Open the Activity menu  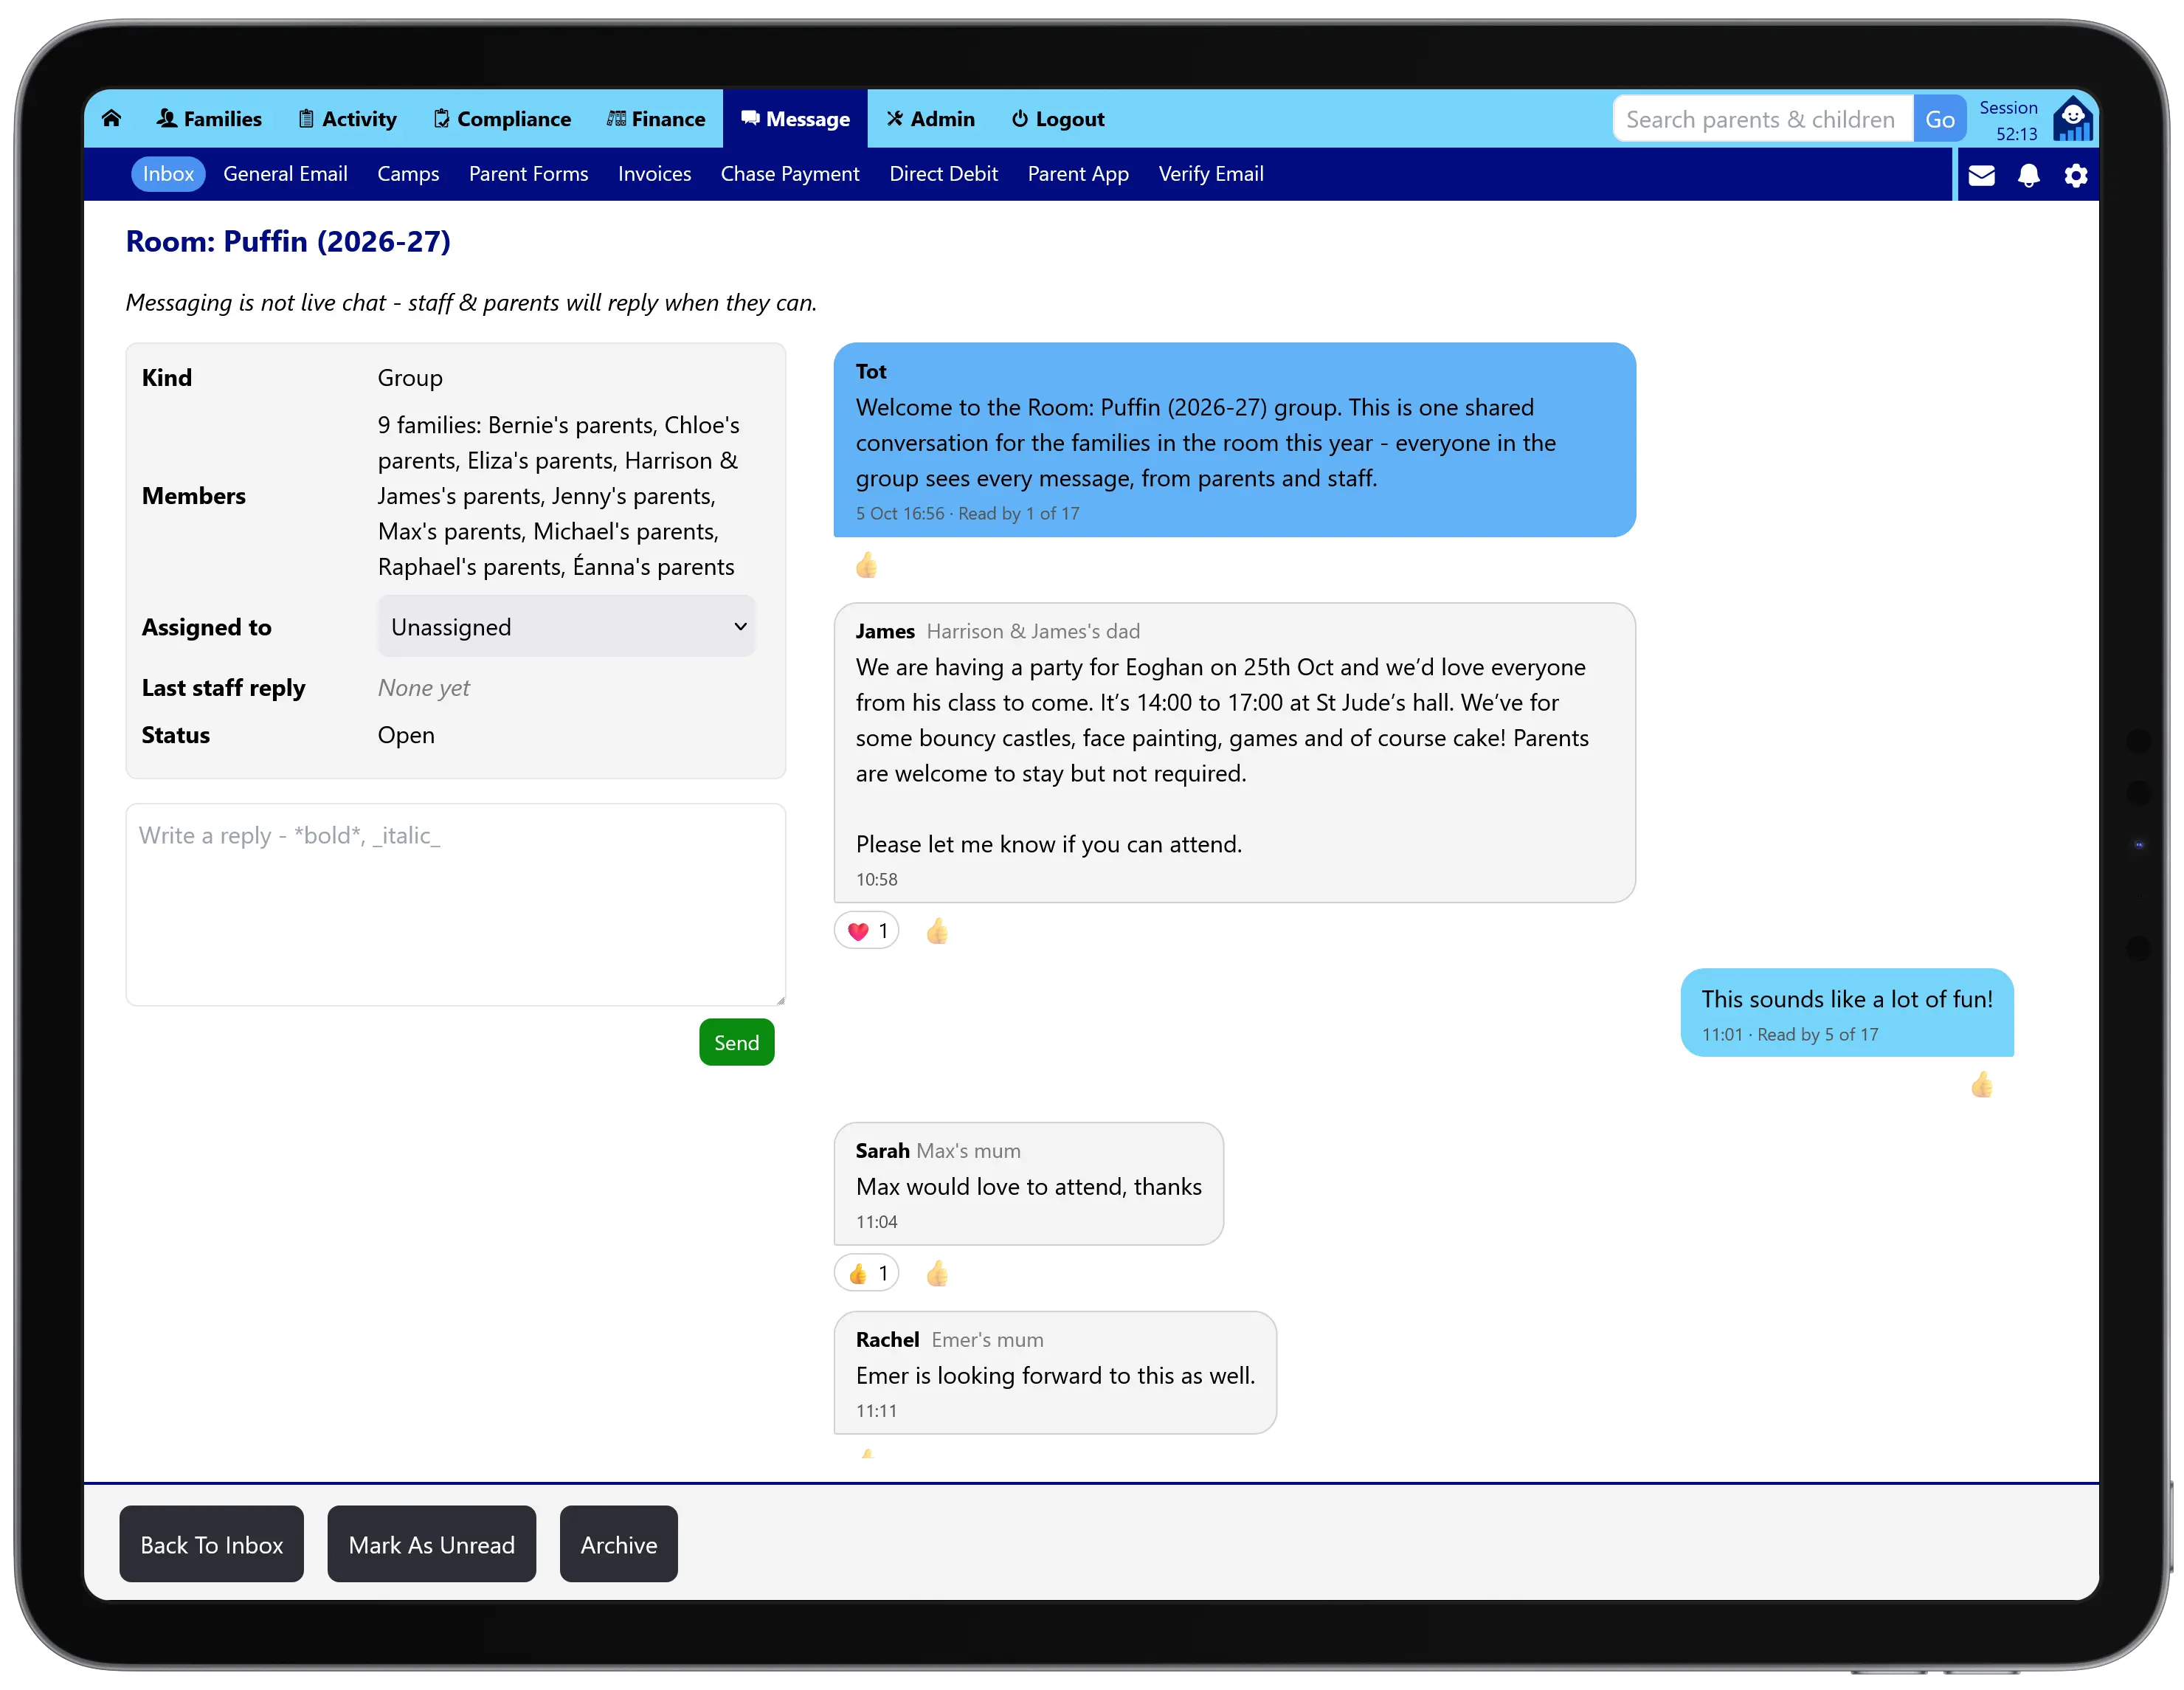click(348, 118)
